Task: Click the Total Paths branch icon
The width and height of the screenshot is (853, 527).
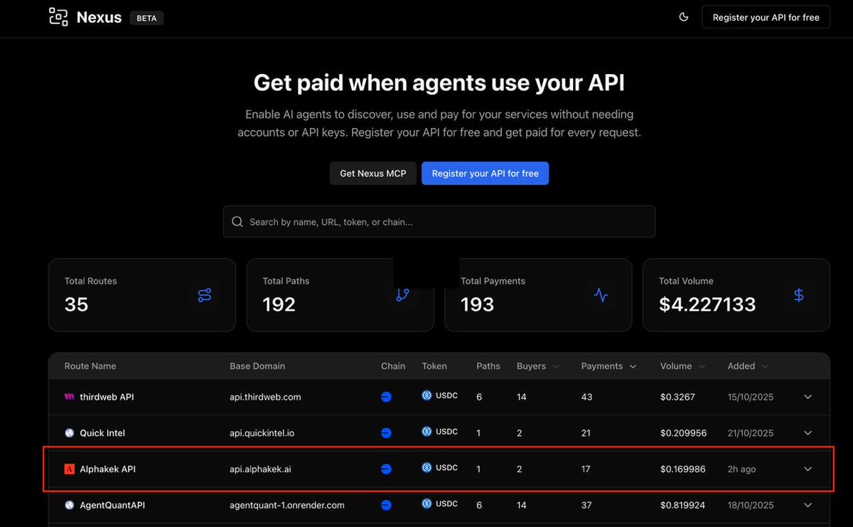Action: (403, 295)
